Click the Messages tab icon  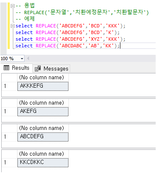(38, 68)
